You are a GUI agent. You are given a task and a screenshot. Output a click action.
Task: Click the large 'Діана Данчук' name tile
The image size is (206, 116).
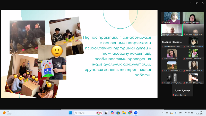[183, 90]
